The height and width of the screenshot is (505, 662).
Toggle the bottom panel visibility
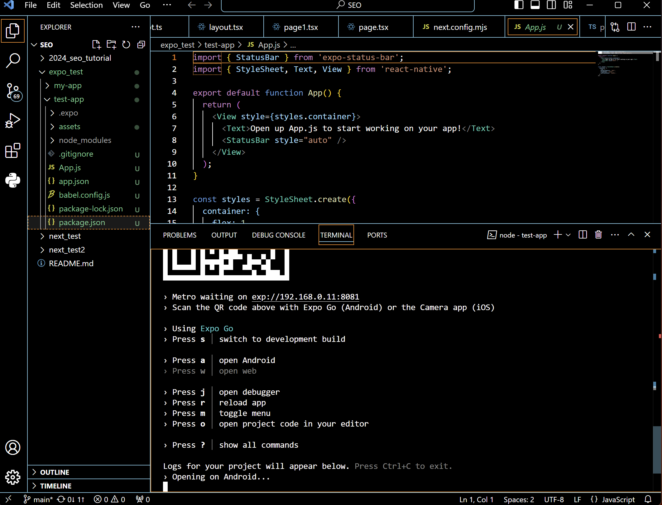535,5
